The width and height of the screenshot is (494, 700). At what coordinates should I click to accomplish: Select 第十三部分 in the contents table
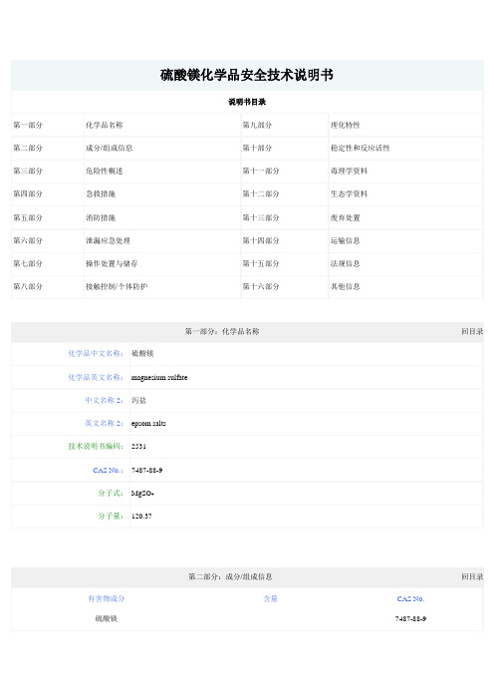261,217
